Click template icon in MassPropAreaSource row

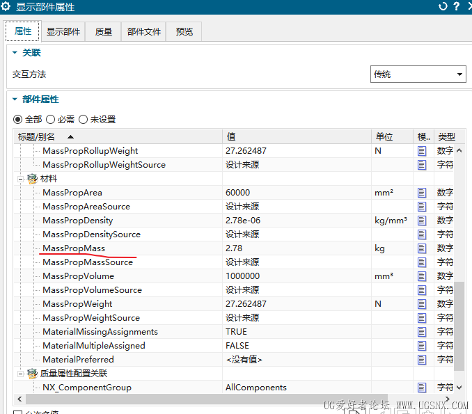pos(422,207)
